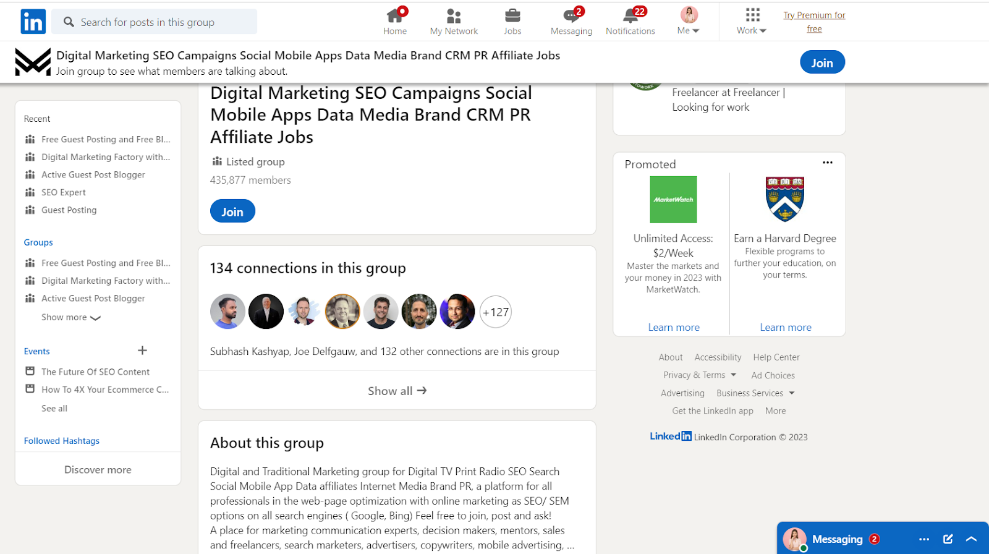Expand the messaging panel chevron
989x554 pixels.
click(971, 539)
